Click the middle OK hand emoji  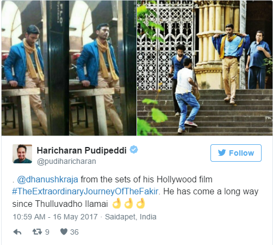click(128, 203)
